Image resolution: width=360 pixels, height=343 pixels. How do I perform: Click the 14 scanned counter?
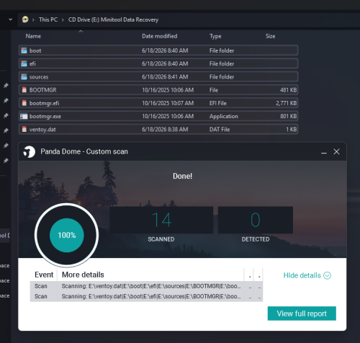pos(161,220)
